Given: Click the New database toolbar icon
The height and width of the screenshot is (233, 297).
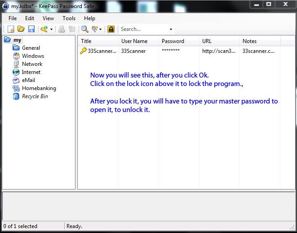Looking at the screenshot, I should coord(11,29).
